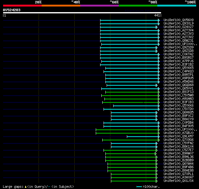
Task: Click the UniRef100_A9PDU5 label
Action: click(178, 78)
